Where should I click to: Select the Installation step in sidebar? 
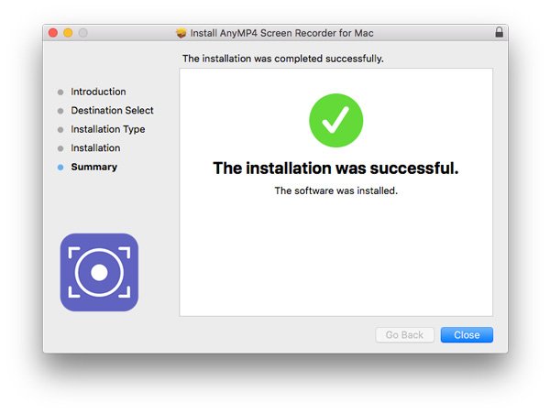pyautogui.click(x=95, y=148)
